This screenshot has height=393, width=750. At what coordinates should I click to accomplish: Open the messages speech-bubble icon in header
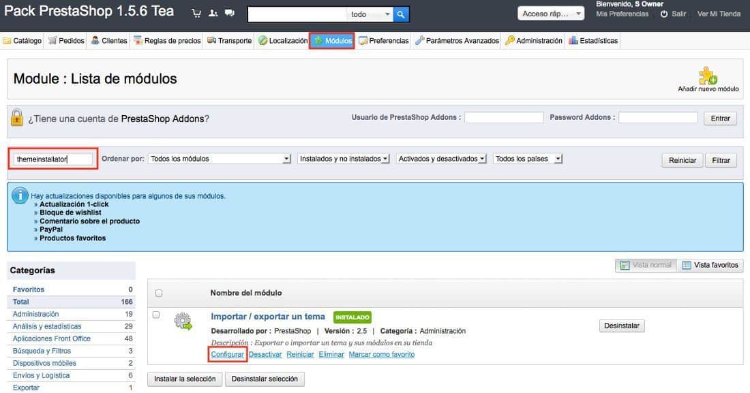tap(230, 13)
